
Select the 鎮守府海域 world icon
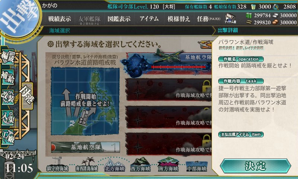pos(57,164)
